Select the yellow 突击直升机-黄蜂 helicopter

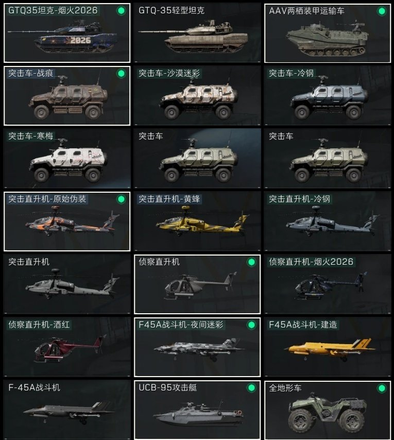pos(197,222)
